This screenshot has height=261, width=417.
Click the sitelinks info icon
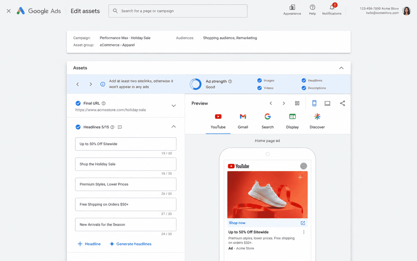pyautogui.click(x=103, y=84)
